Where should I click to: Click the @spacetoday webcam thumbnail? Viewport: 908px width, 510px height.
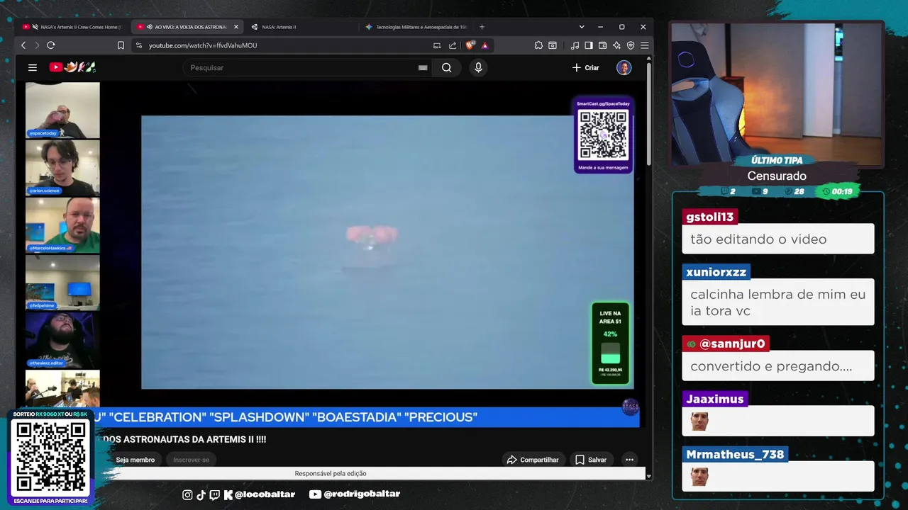[62, 110]
